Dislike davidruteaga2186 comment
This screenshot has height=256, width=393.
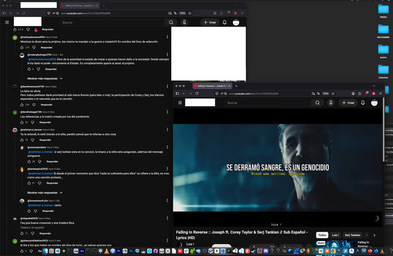(32, 122)
